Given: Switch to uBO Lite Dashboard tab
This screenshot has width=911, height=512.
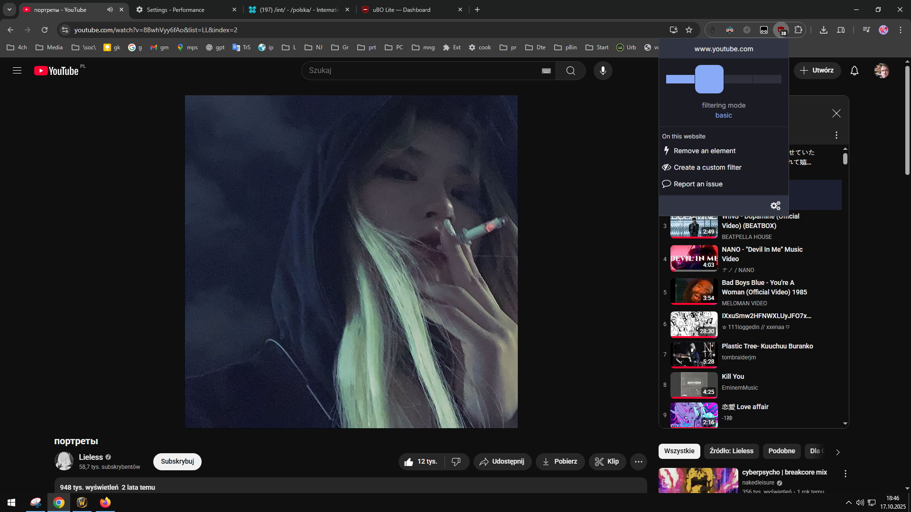Looking at the screenshot, I should coord(401,9).
